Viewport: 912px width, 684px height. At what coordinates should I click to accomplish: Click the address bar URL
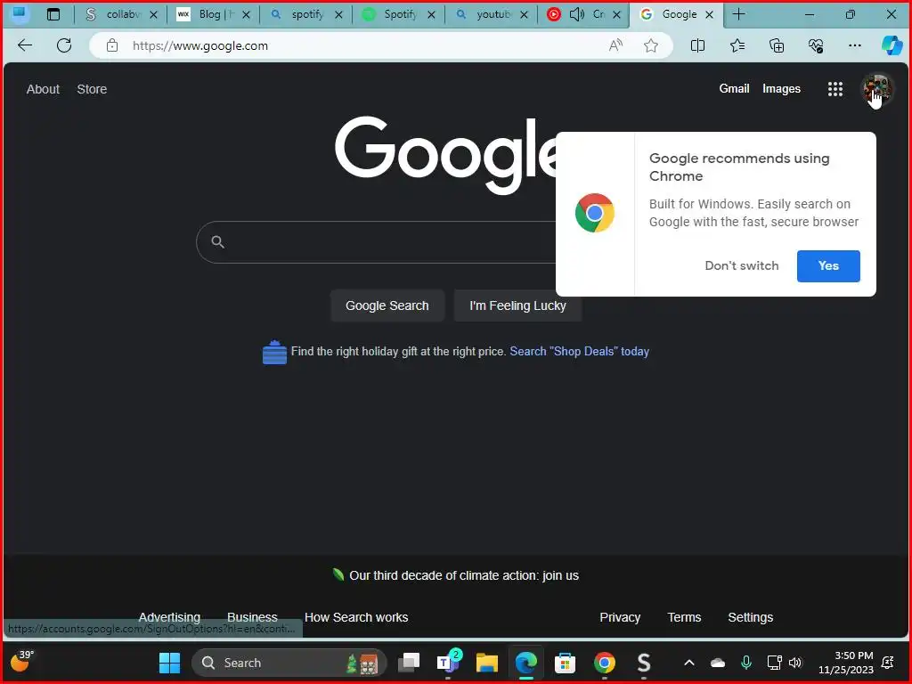tap(200, 45)
